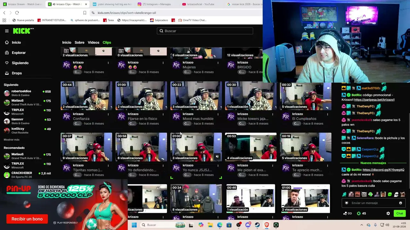The width and height of the screenshot is (410, 230).
Task: Expand followed channels with Mostrar más
Action: (x=12, y=140)
